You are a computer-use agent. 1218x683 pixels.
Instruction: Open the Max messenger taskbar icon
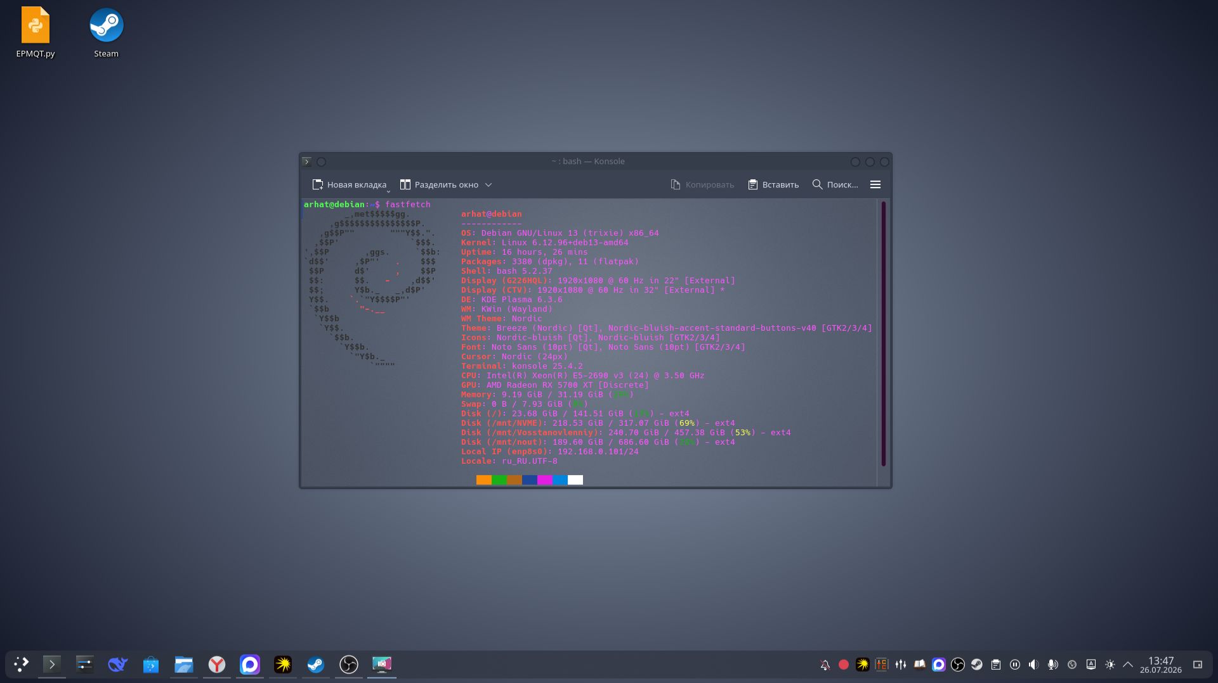[250, 664]
